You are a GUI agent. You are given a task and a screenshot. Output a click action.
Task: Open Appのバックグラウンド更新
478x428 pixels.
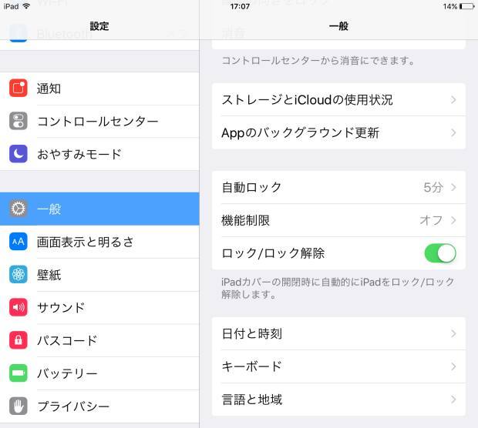[x=338, y=133]
